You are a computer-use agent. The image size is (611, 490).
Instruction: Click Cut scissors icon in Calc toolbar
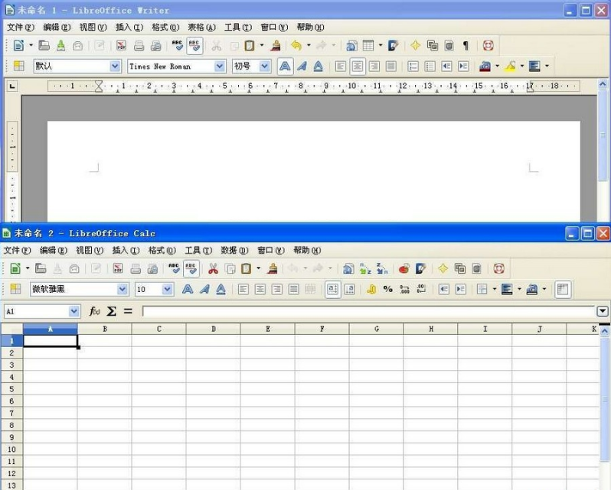213,268
